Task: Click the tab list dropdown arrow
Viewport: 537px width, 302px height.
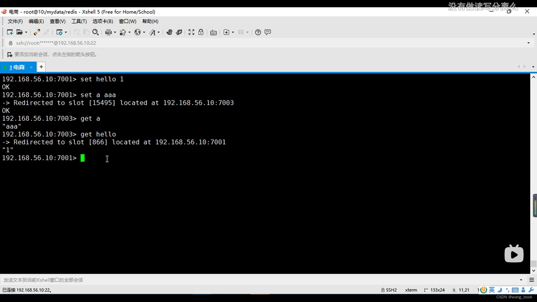Action: (x=533, y=67)
